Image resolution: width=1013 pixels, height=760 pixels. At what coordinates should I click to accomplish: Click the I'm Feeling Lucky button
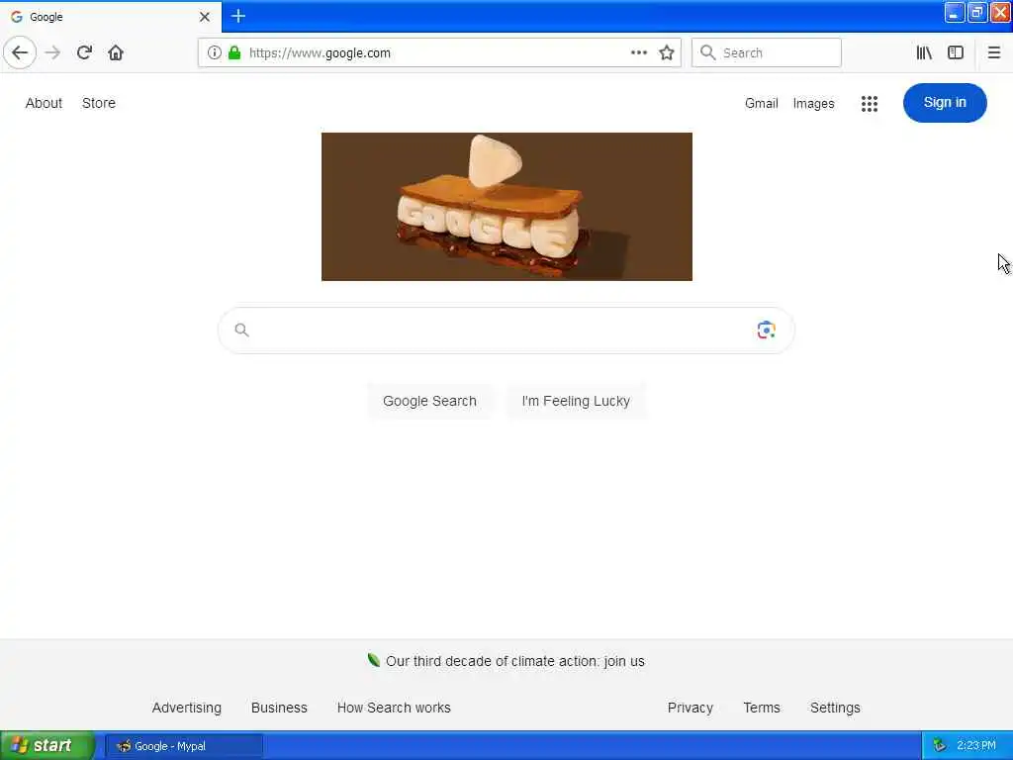coord(576,401)
